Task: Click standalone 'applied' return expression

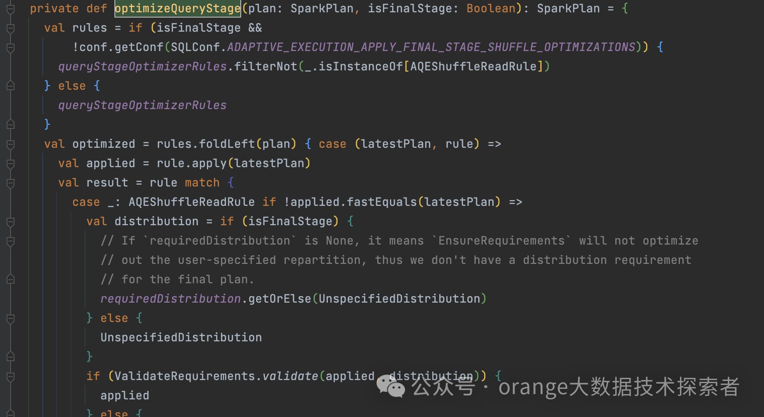Action: tap(125, 395)
